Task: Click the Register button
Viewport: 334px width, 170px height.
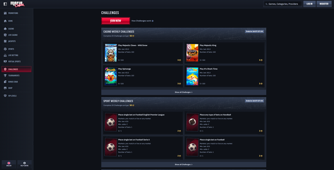Action: pos(324,4)
